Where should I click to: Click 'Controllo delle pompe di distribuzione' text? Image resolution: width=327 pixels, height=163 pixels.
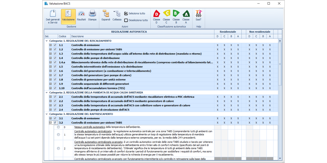96,58
